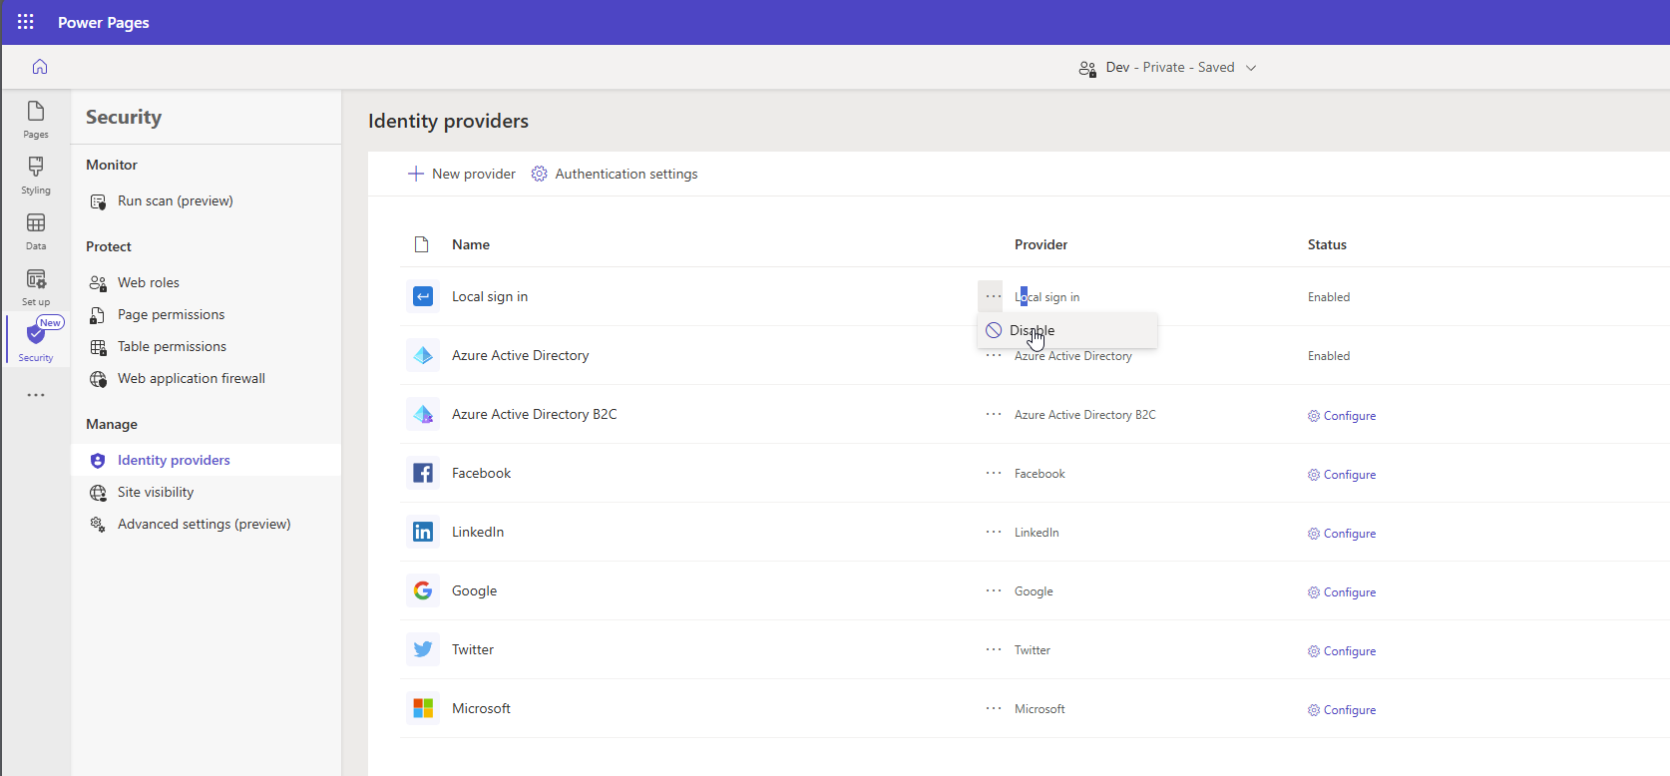Viewport: 1670px width, 776px height.
Task: Click New provider button
Action: point(462,174)
